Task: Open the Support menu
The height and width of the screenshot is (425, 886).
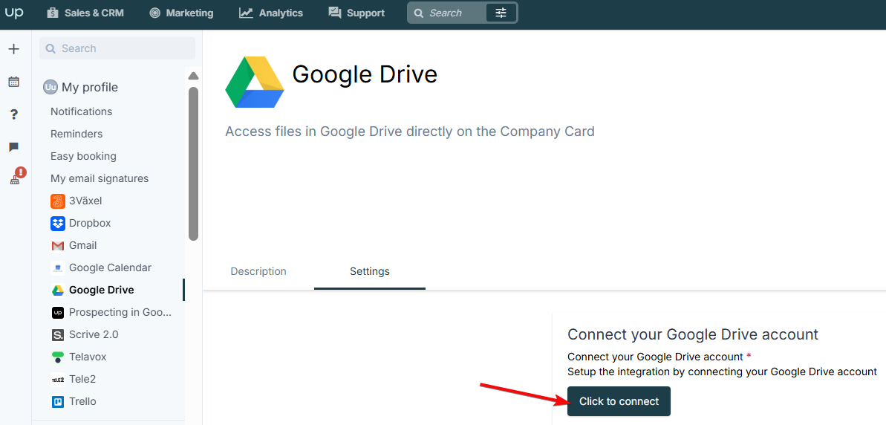Action: point(356,13)
